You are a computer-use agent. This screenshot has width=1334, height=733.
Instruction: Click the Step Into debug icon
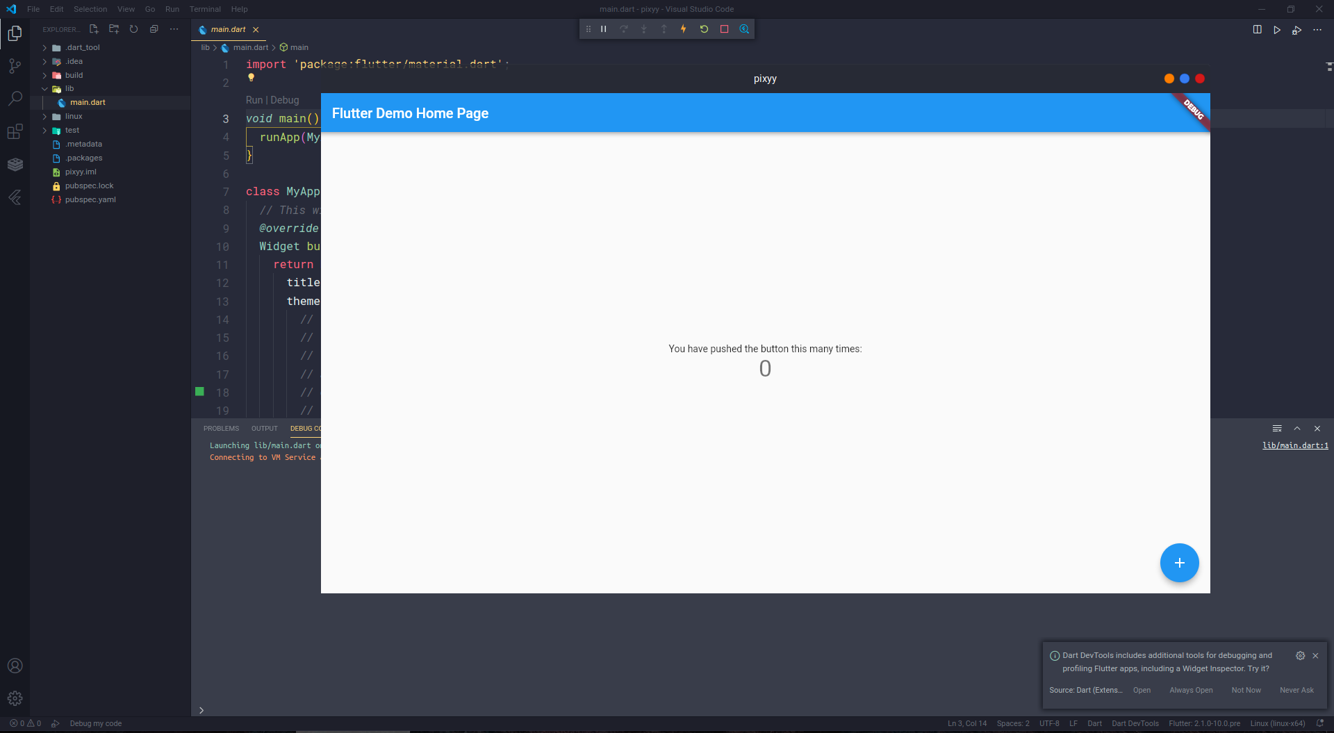point(644,28)
